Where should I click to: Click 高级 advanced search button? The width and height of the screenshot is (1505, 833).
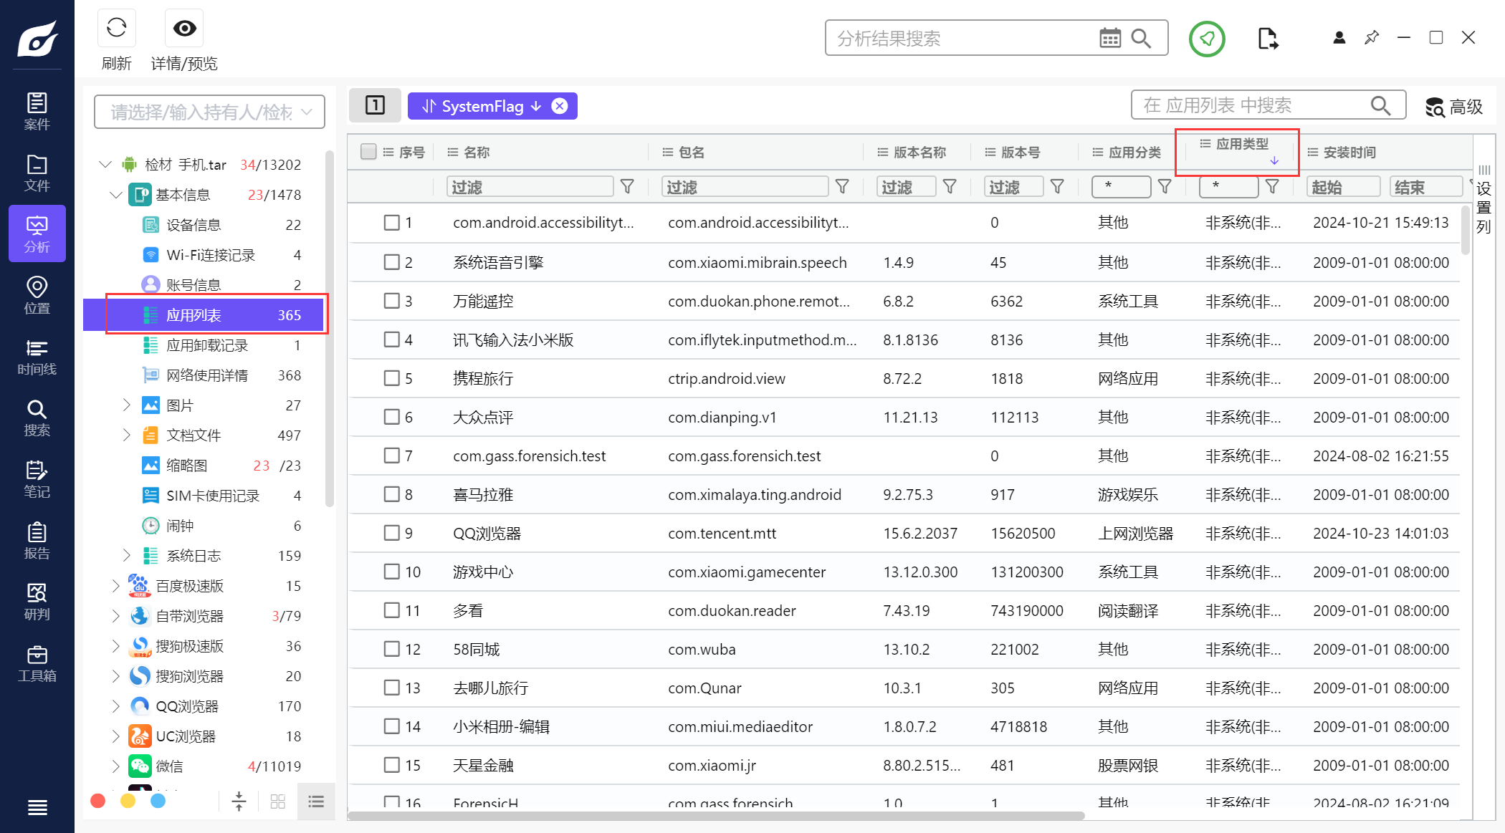(1454, 107)
